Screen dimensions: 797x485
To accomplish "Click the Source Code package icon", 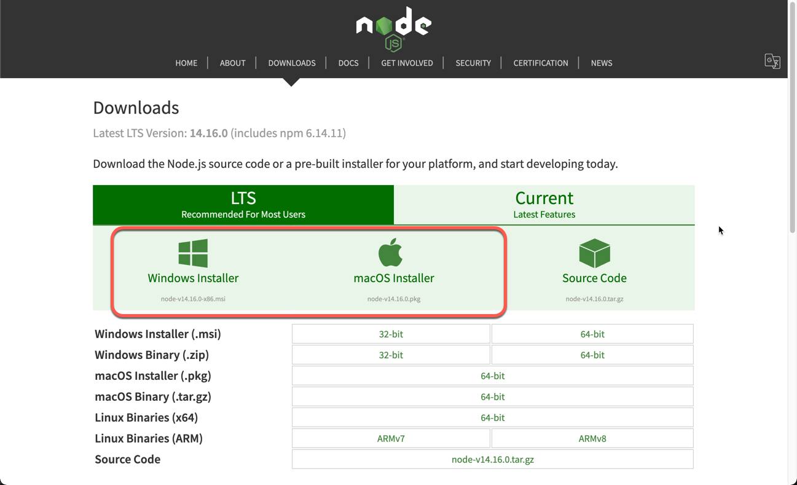I will [594, 252].
